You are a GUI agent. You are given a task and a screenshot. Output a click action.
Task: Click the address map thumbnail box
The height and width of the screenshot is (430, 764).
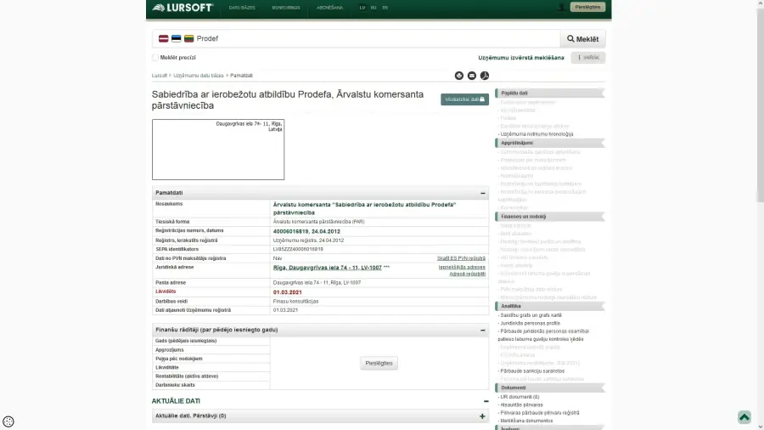[218, 150]
